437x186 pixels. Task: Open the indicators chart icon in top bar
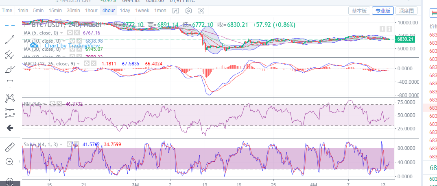(x=176, y=11)
